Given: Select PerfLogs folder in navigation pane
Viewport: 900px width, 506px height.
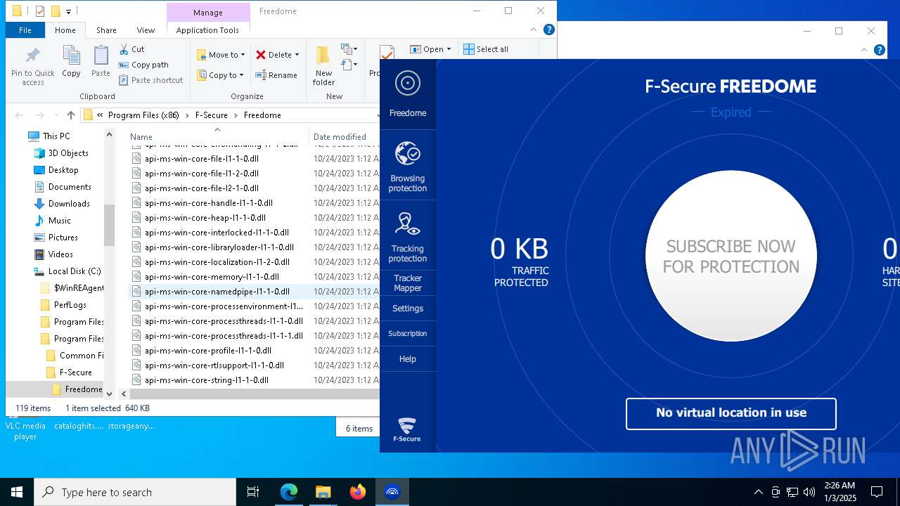Looking at the screenshot, I should pyautogui.click(x=70, y=305).
